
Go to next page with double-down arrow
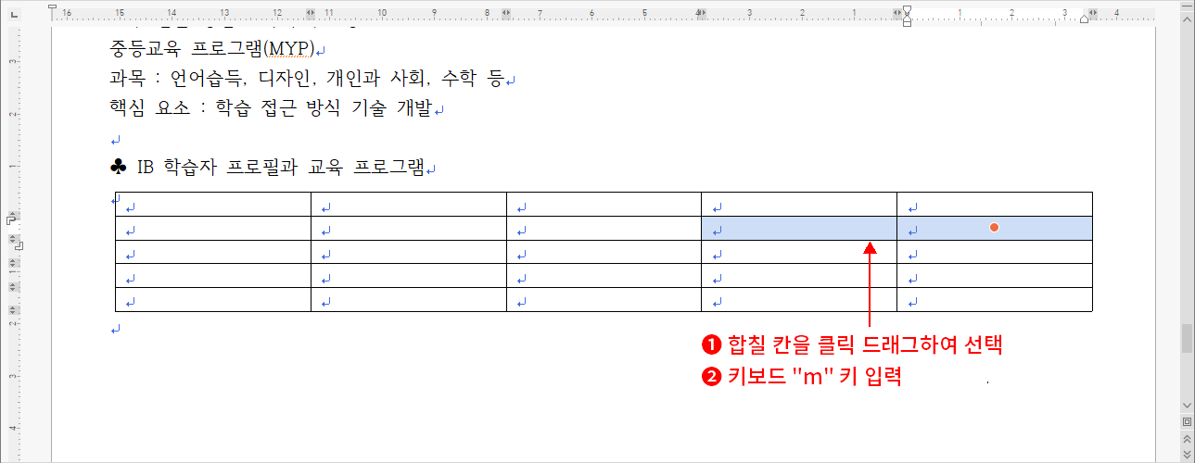tap(1187, 455)
